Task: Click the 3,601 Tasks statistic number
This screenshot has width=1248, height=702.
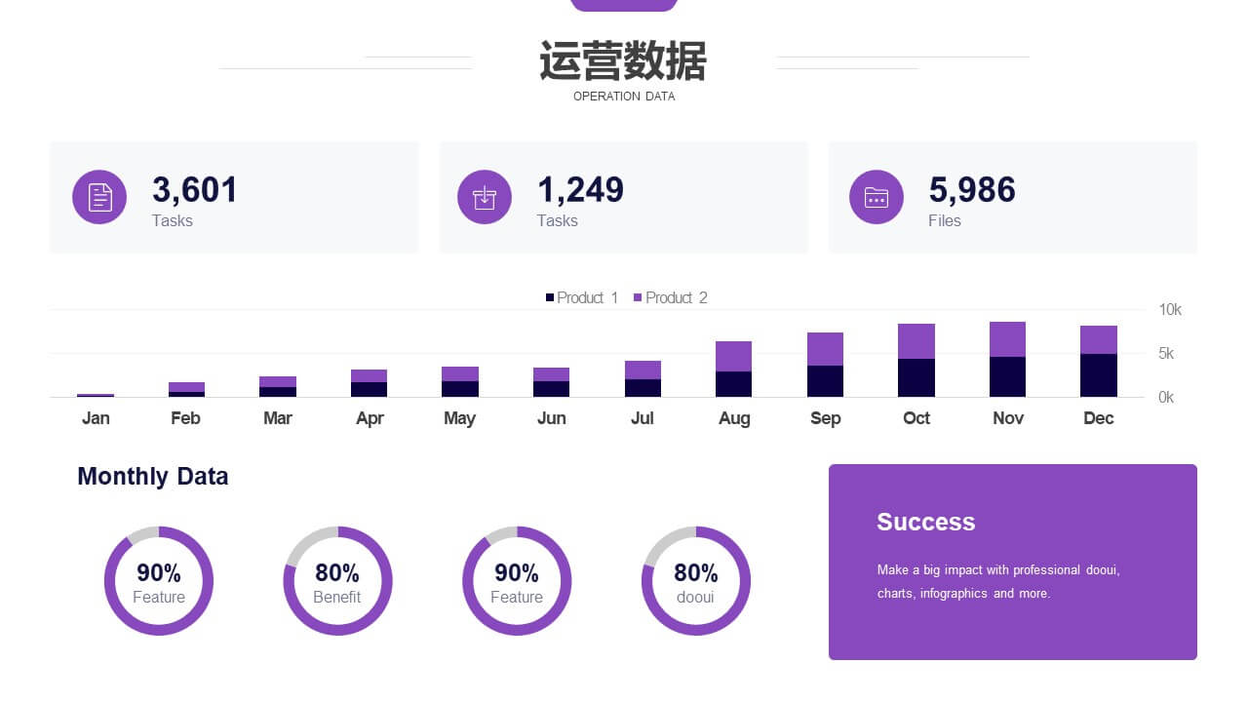Action: (195, 189)
